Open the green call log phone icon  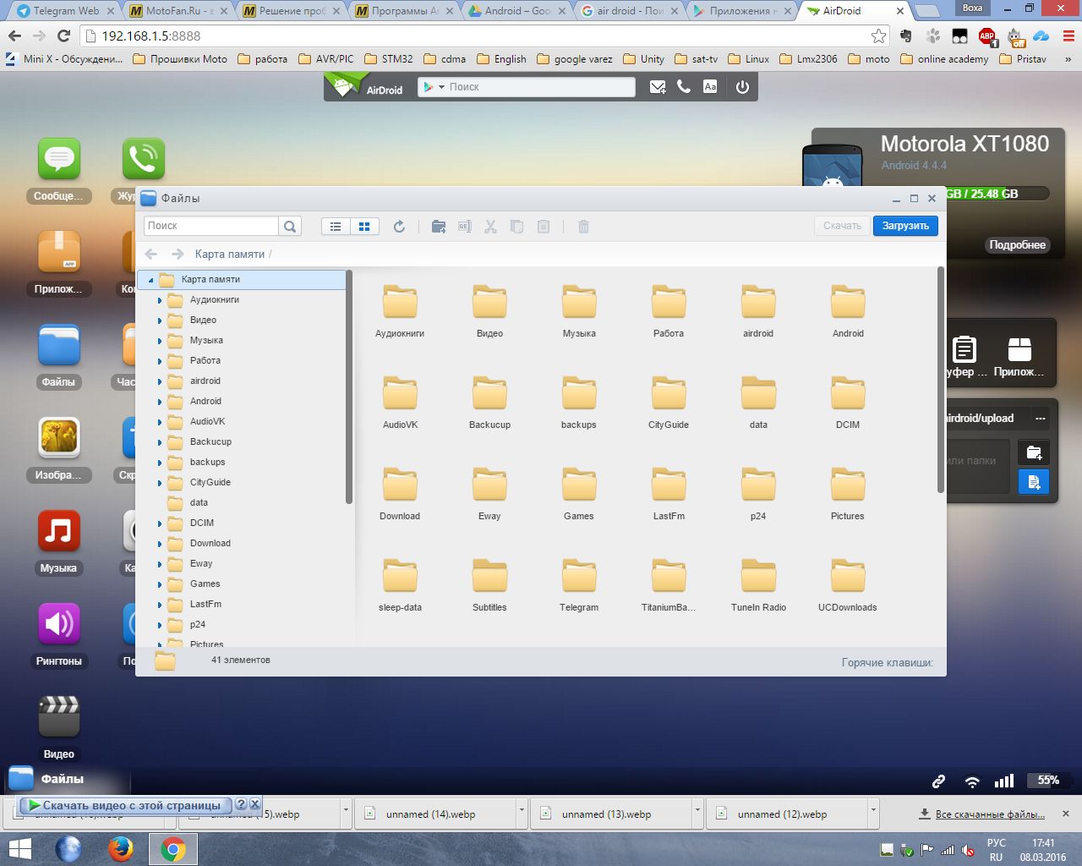tap(143, 160)
